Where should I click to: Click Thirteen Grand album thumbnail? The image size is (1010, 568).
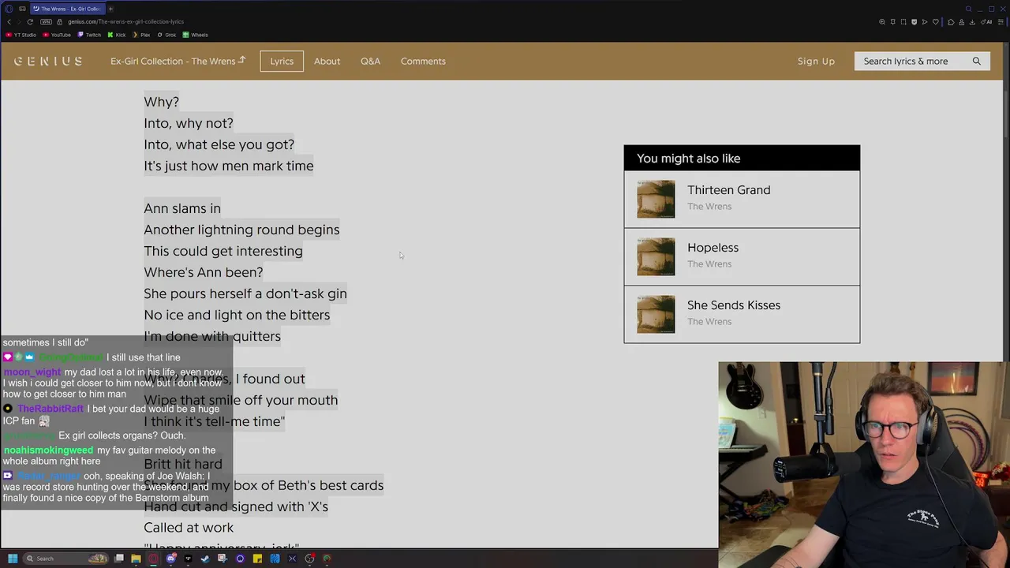tap(656, 199)
